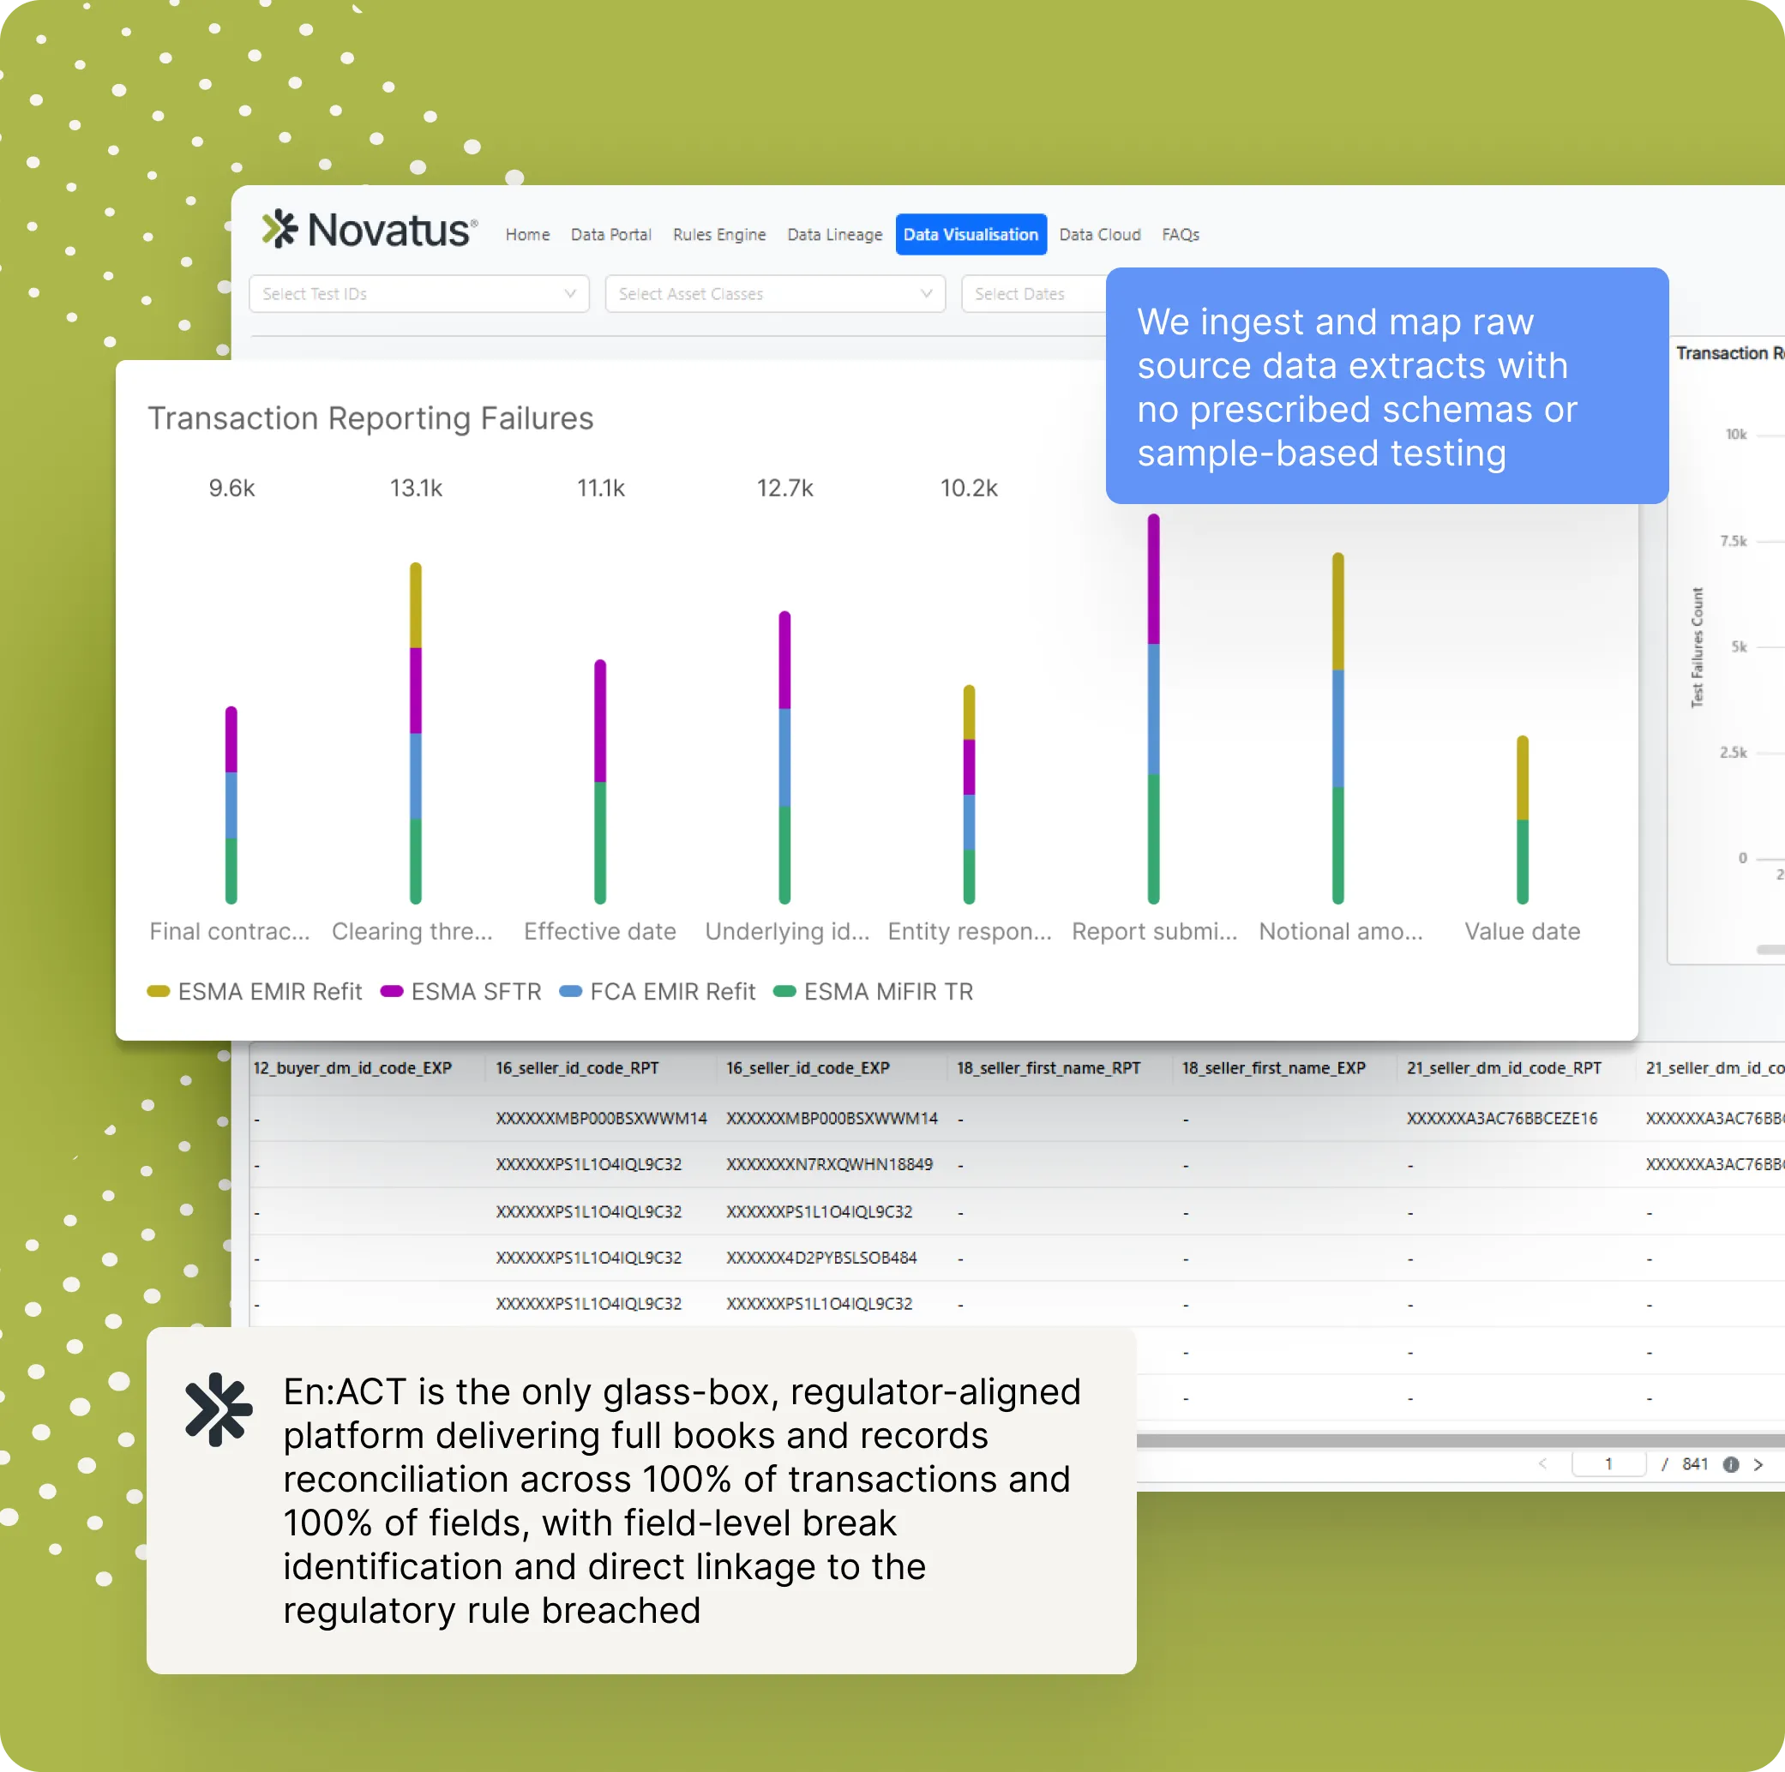
Task: Click the table's horizontal scrollbar
Action: pyautogui.click(x=1460, y=1440)
